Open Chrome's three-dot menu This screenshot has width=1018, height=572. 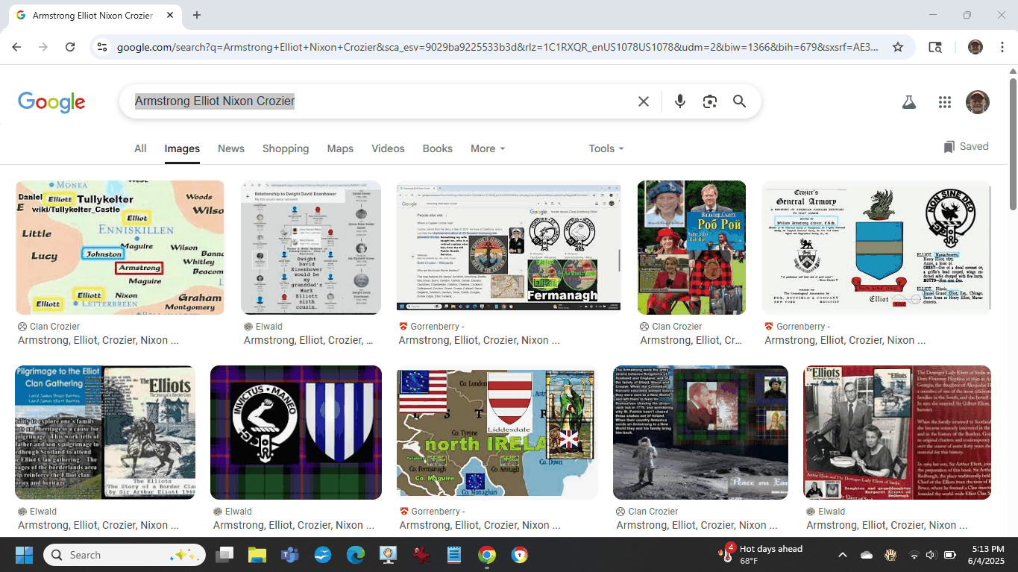(x=1001, y=47)
